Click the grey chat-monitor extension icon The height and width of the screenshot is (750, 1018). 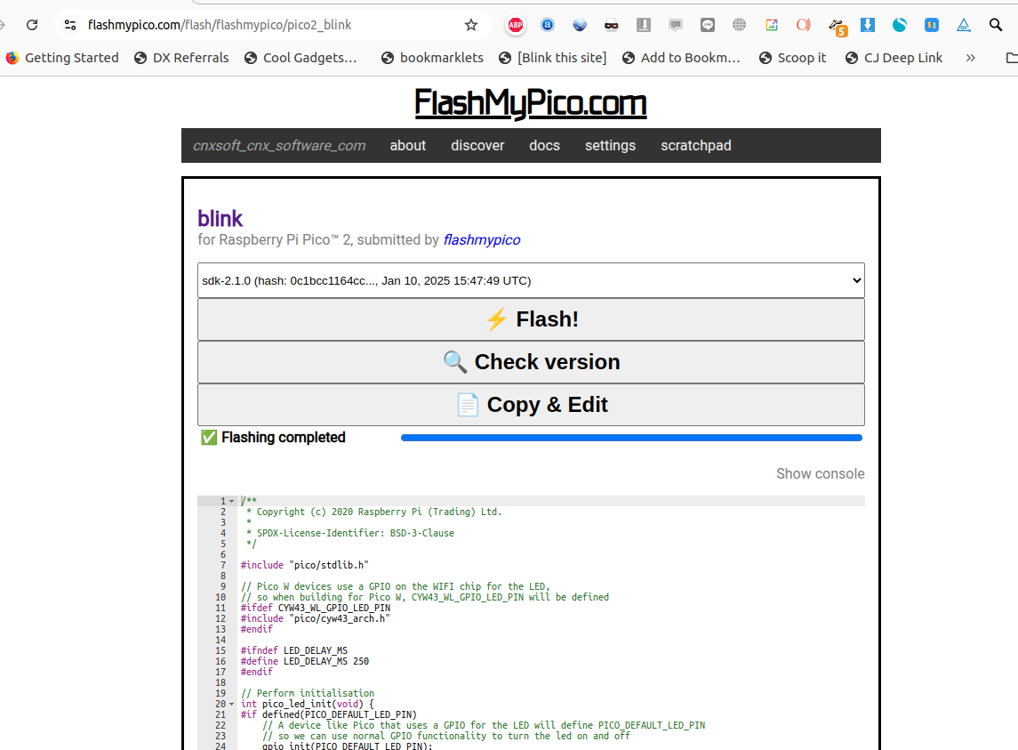[x=675, y=25]
